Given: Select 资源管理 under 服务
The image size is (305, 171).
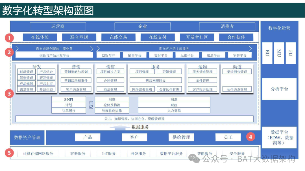Looking at the screenshot, I should (x=169, y=72).
